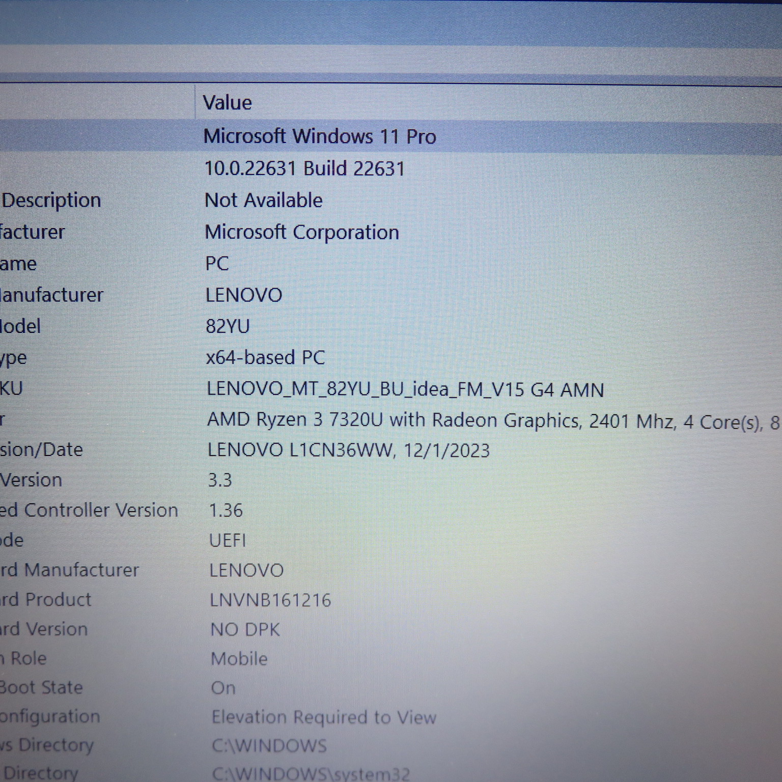The image size is (782, 782).
Task: Click the Description row showing Not Available
Action: [263, 201]
